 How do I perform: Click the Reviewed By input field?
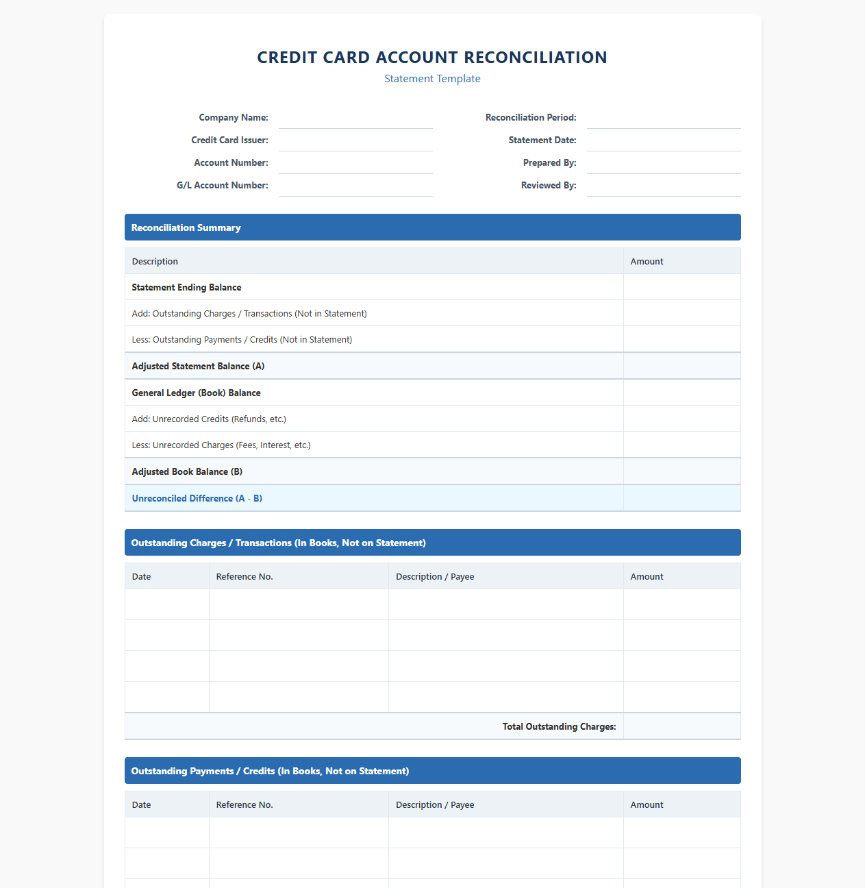[x=664, y=186]
